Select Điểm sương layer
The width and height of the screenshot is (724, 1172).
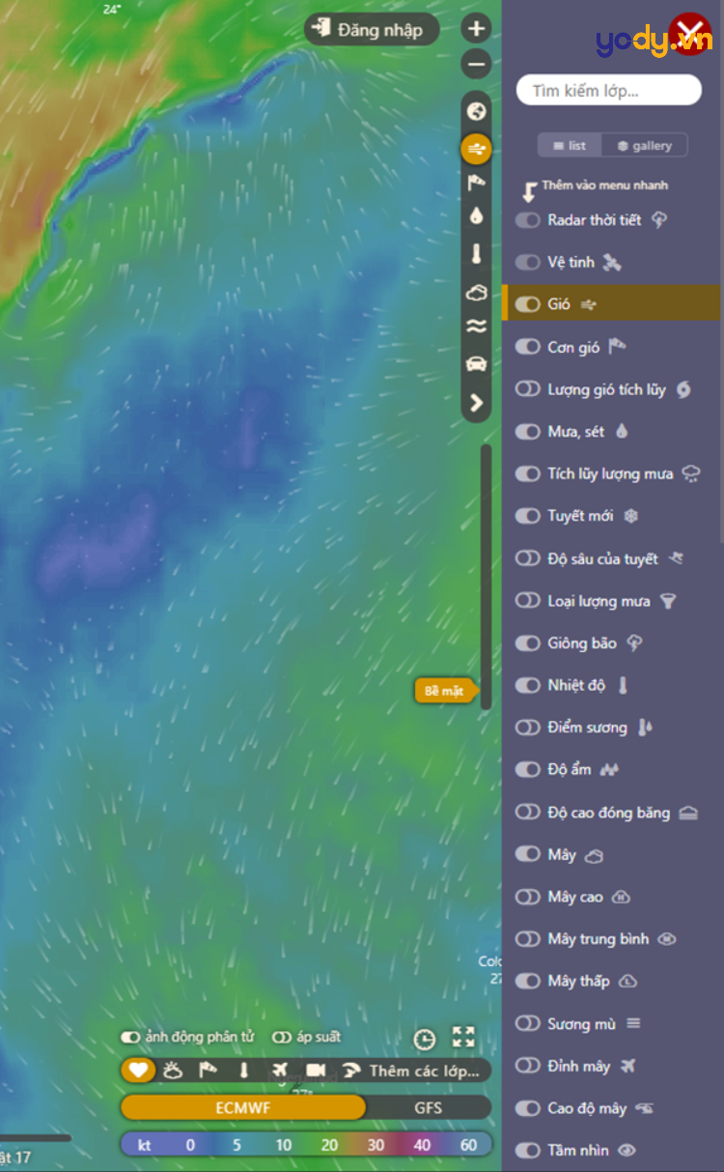tap(610, 728)
